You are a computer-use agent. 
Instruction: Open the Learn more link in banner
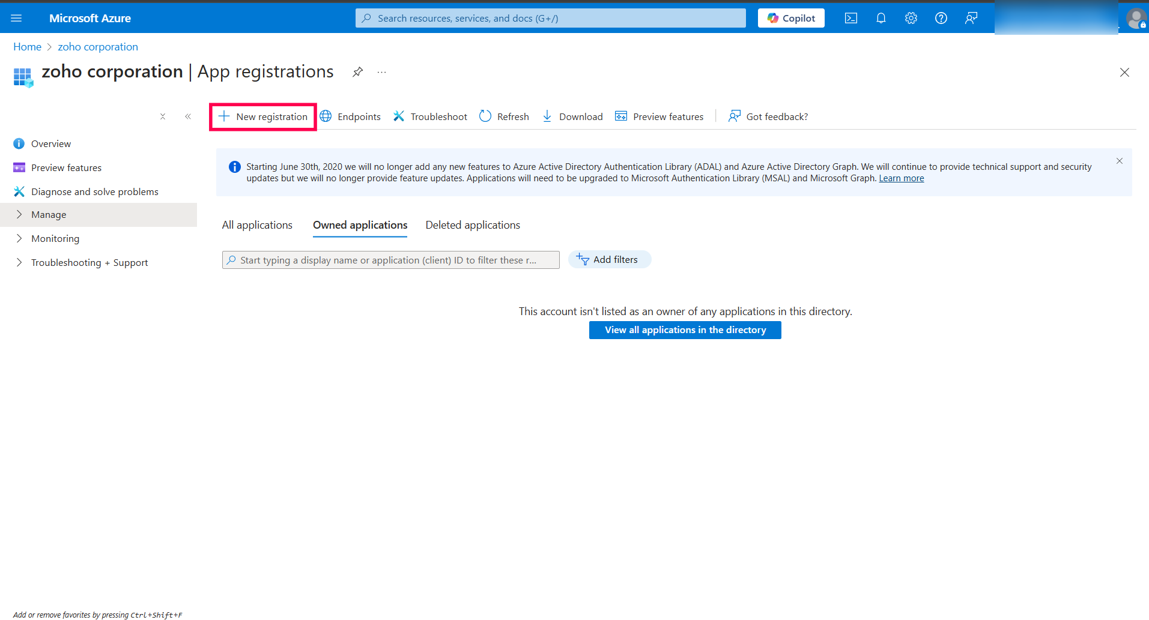click(902, 178)
